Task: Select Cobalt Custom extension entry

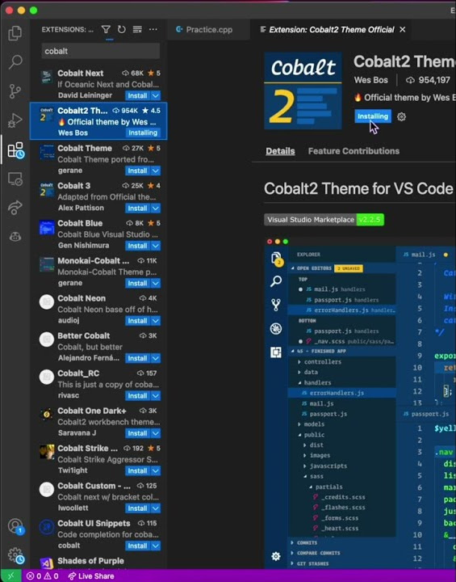Action: pyautogui.click(x=98, y=496)
